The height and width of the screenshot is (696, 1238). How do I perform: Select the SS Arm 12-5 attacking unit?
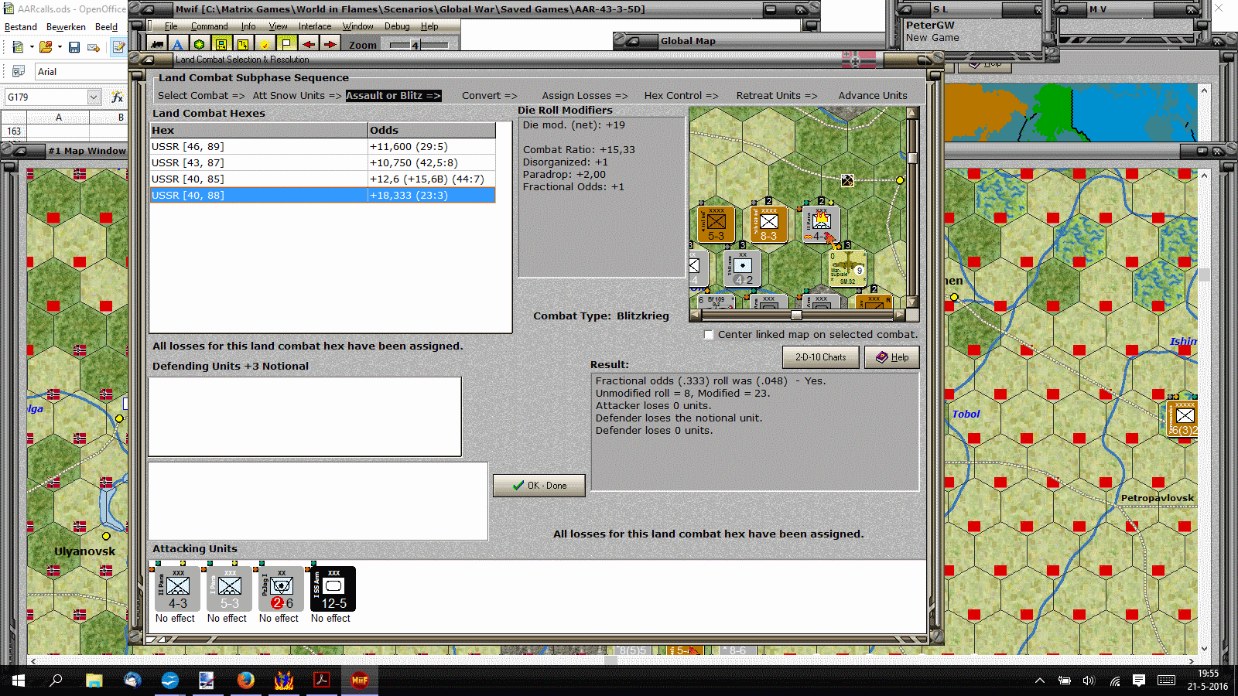click(333, 589)
